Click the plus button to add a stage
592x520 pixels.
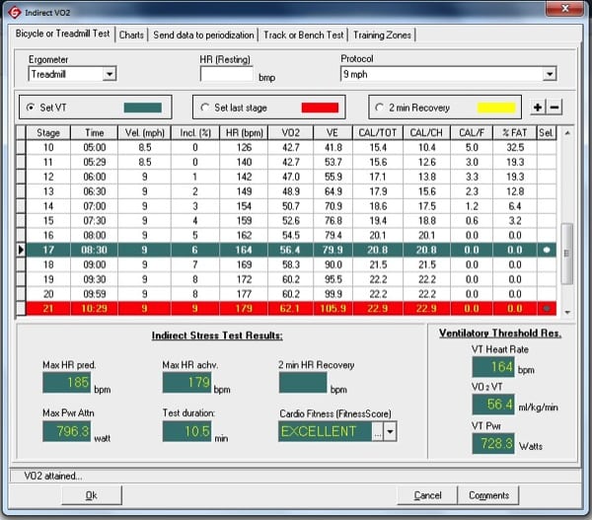pos(538,108)
